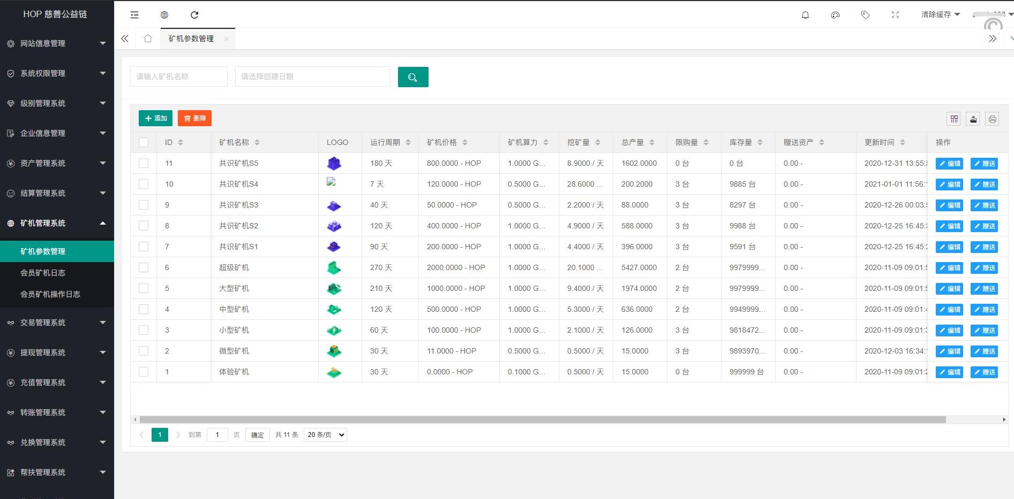1014x499 pixels.
Task: Enter fullscreen with the expand icon
Action: [x=895, y=15]
